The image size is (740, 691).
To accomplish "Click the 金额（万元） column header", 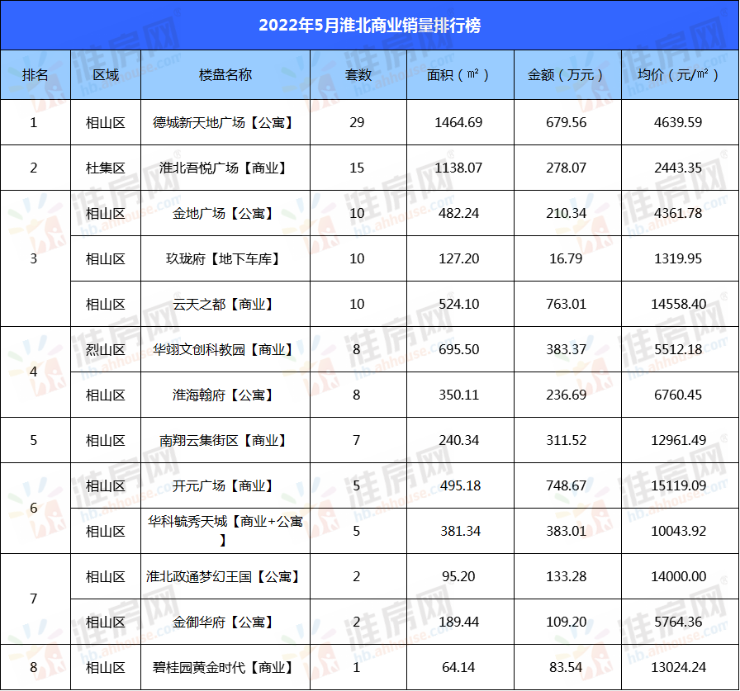I will click(x=567, y=74).
